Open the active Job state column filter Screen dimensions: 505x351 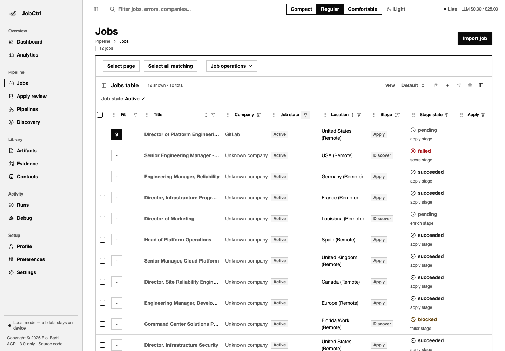click(305, 115)
